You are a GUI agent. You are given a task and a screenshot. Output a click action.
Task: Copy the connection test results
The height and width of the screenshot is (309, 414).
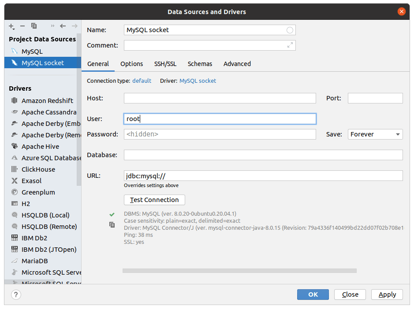pos(113,224)
